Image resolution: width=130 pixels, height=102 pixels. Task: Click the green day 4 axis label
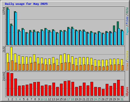click(20, 99)
